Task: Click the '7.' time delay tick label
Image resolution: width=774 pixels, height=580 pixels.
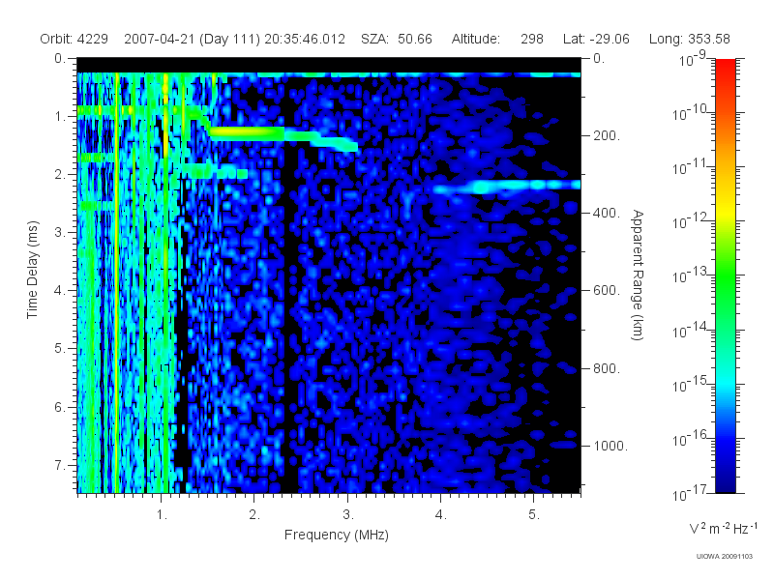Action: pos(59,465)
